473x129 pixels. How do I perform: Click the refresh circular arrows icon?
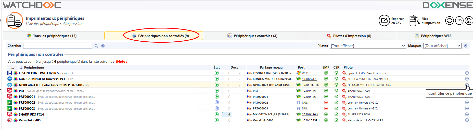point(449,21)
